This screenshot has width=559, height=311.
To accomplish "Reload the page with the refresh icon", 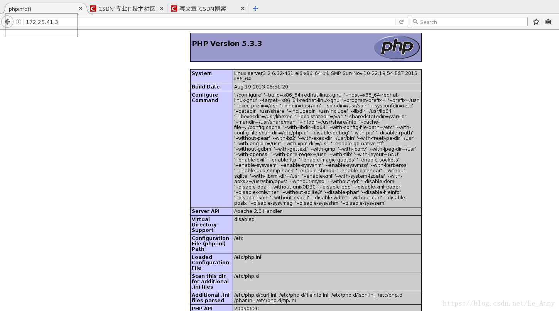I will (402, 22).
